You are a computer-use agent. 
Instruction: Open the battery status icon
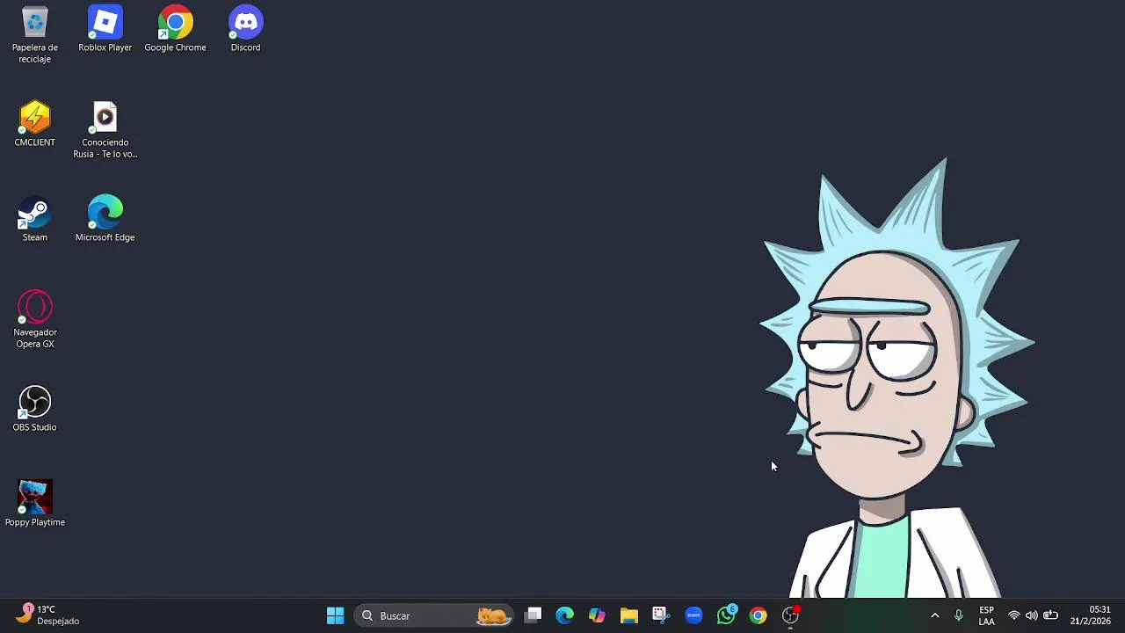[x=1050, y=615]
